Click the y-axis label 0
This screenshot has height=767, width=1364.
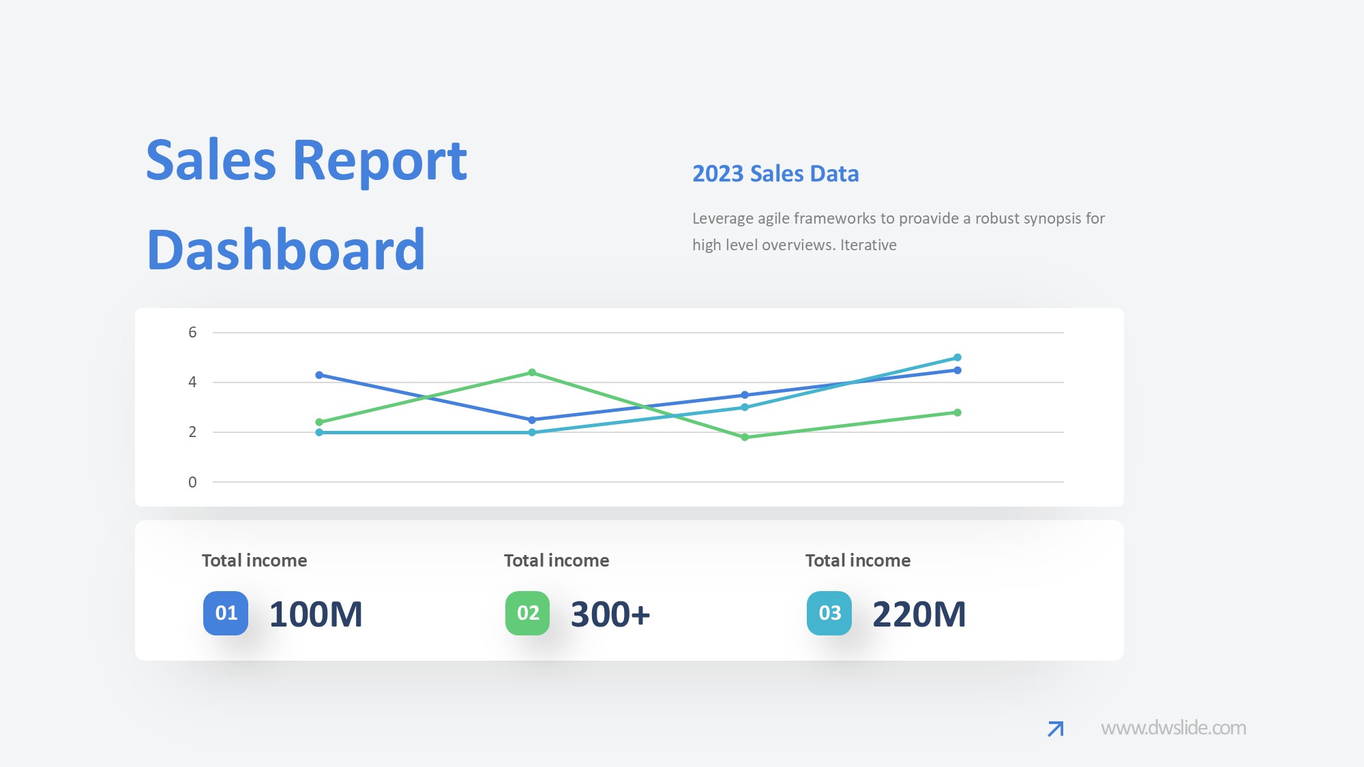(x=192, y=482)
